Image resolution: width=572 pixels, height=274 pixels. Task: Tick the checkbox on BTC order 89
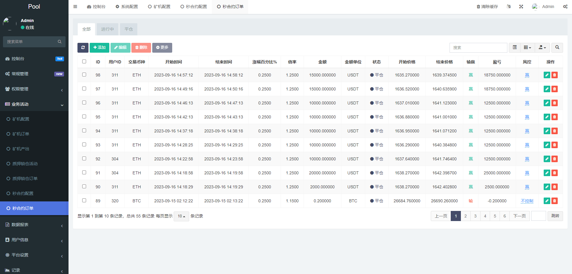[x=84, y=200]
